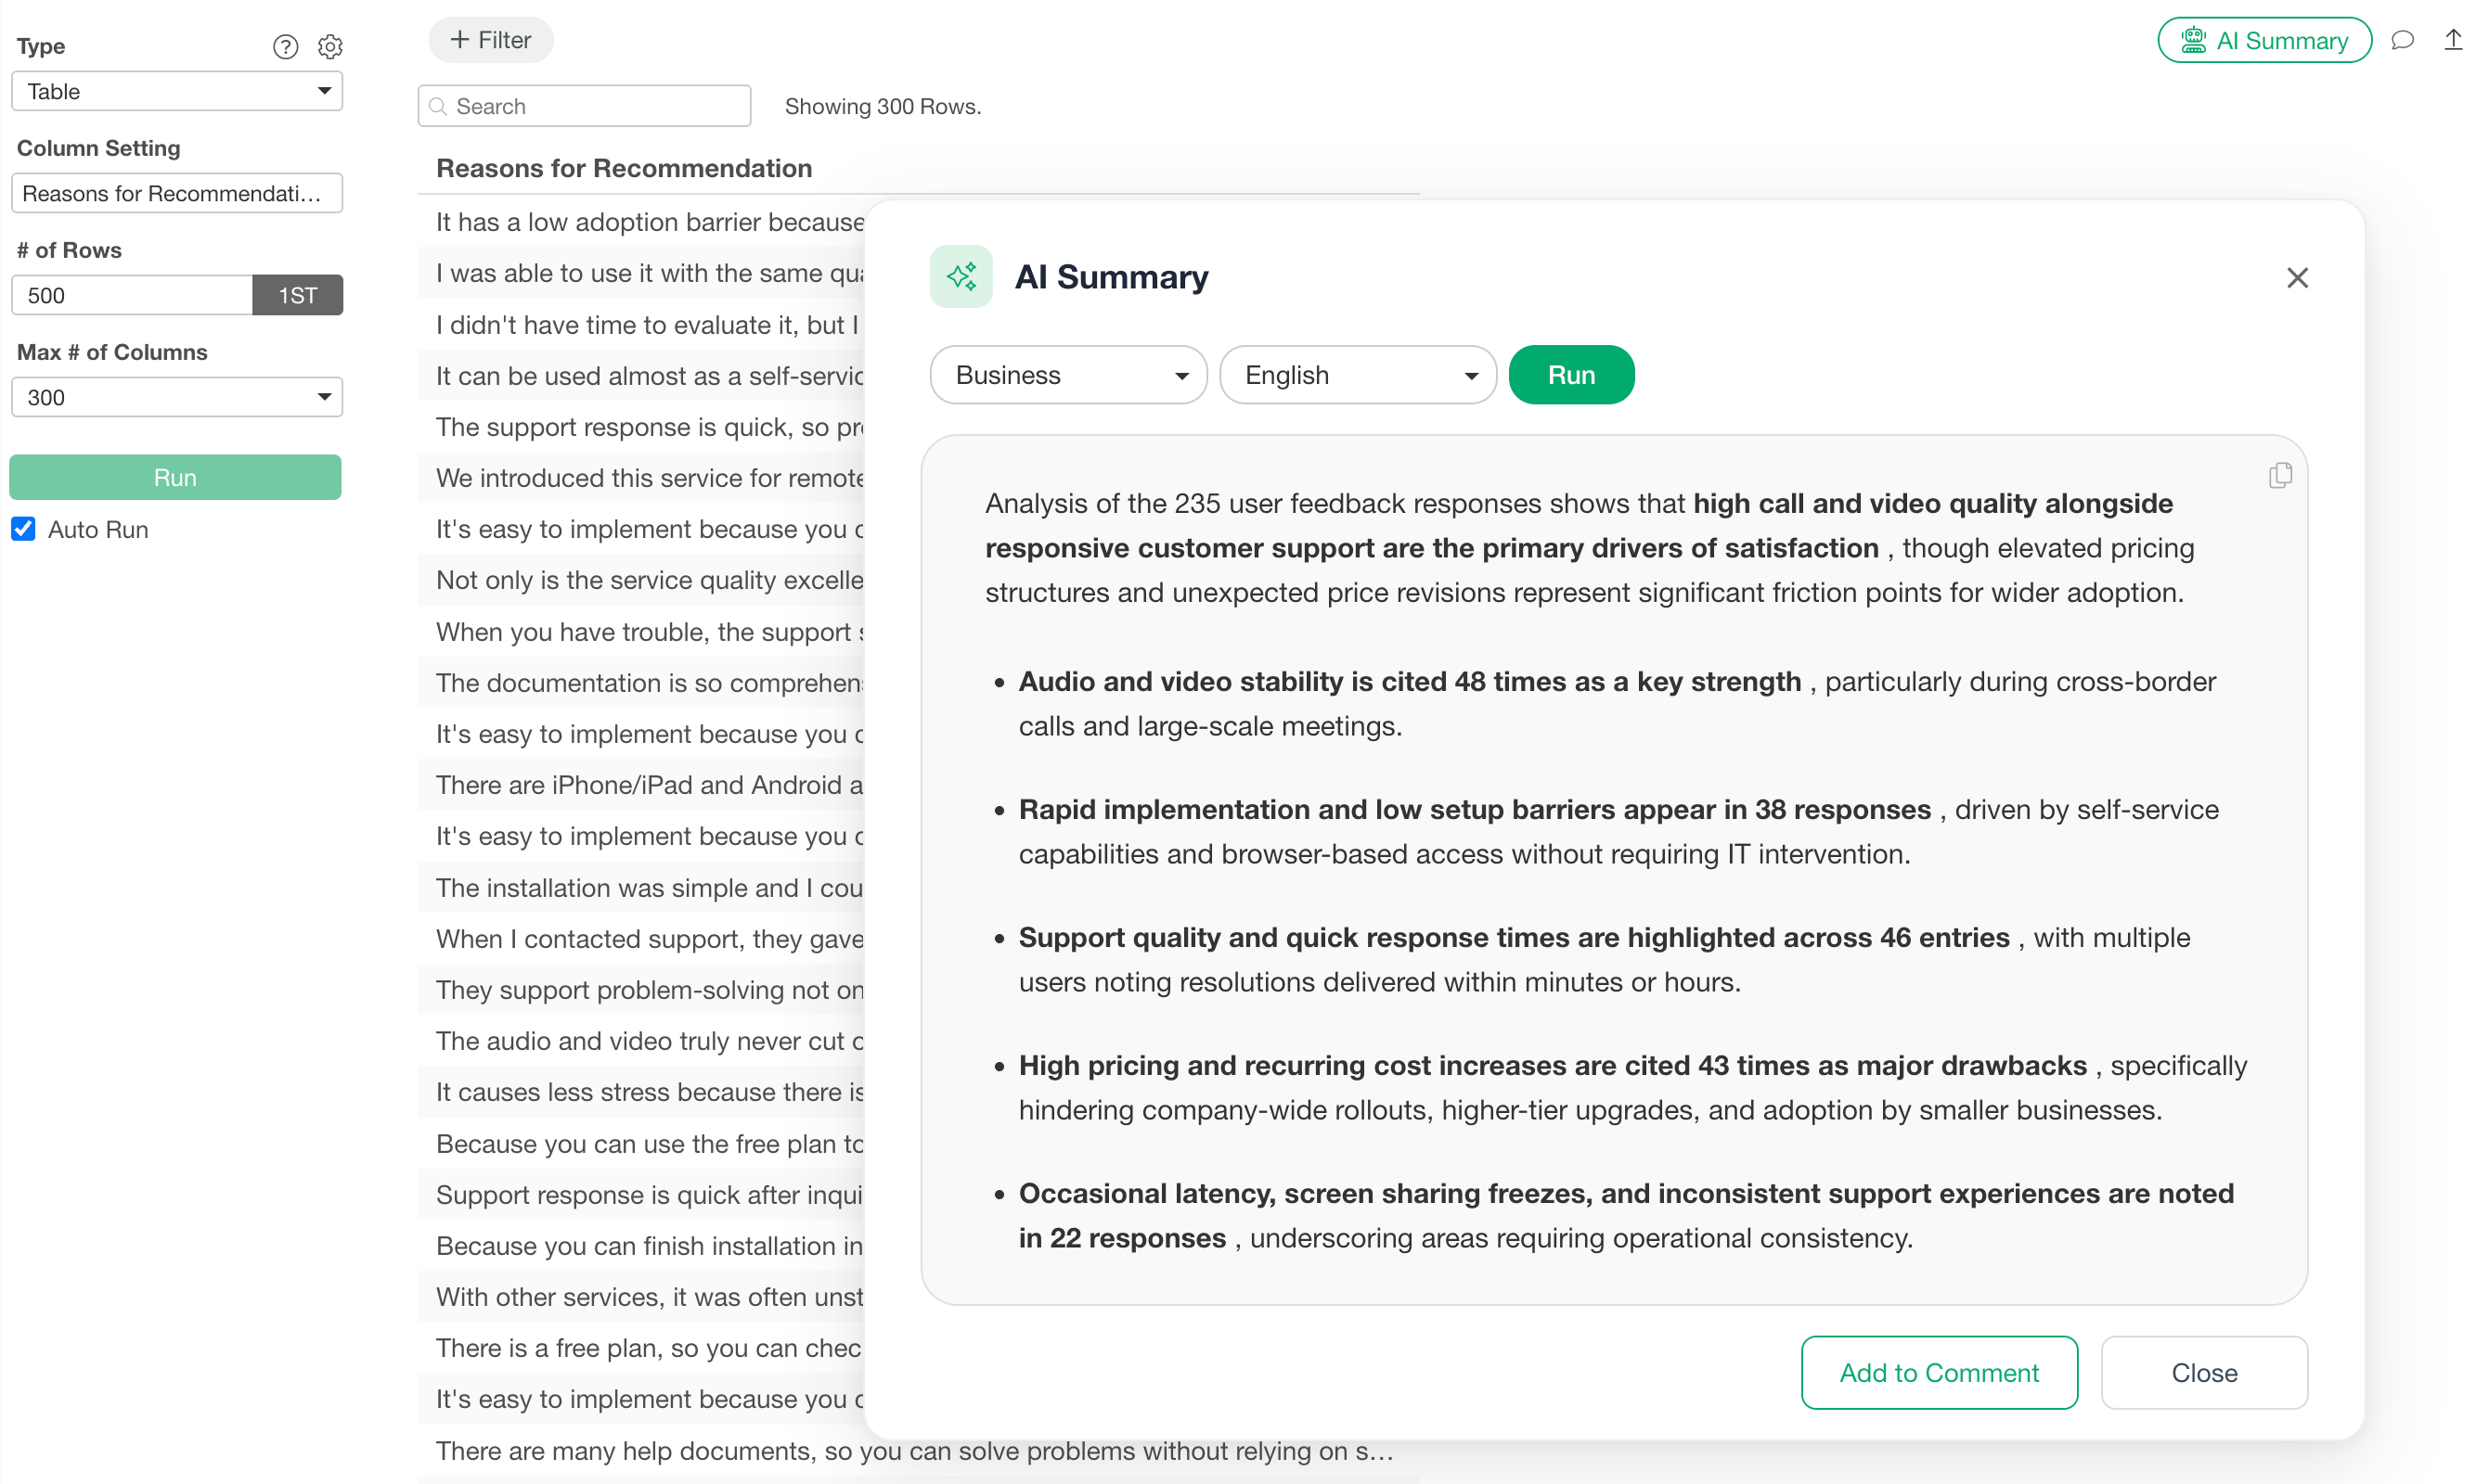Screen dimensions: 2489x1484
Task: Select row 'The installation was simple and I cou'
Action: click(x=641, y=888)
